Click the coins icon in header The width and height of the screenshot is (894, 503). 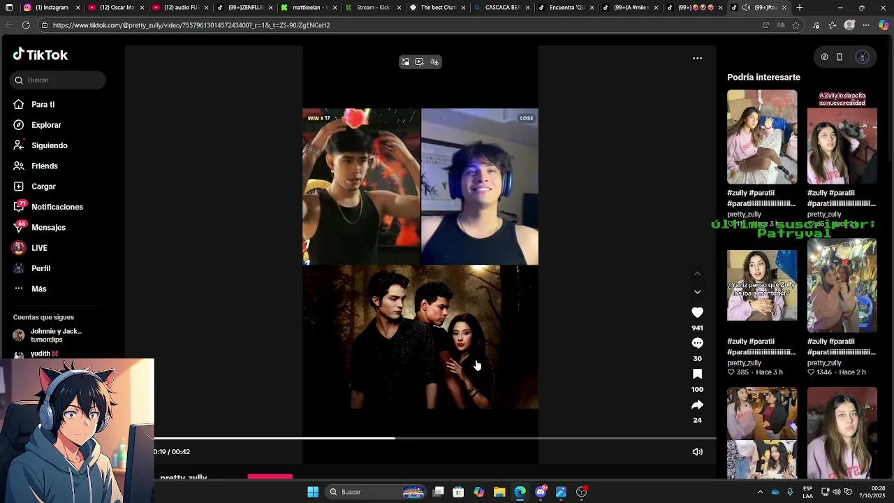click(x=824, y=57)
